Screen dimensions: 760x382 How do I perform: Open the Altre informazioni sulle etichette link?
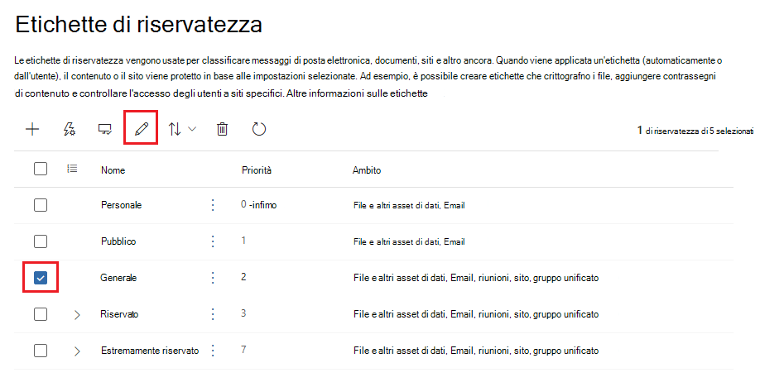pos(357,93)
